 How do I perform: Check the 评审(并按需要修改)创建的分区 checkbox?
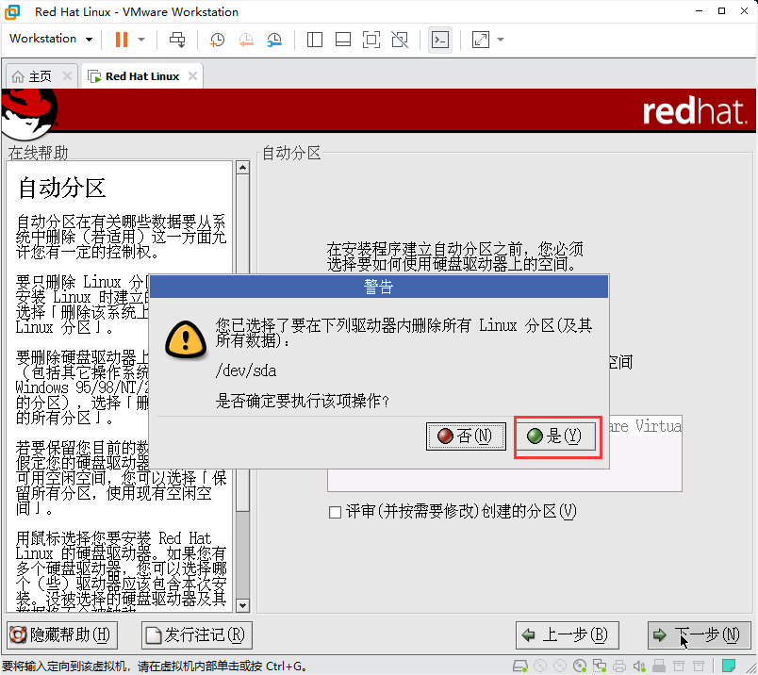(x=335, y=512)
